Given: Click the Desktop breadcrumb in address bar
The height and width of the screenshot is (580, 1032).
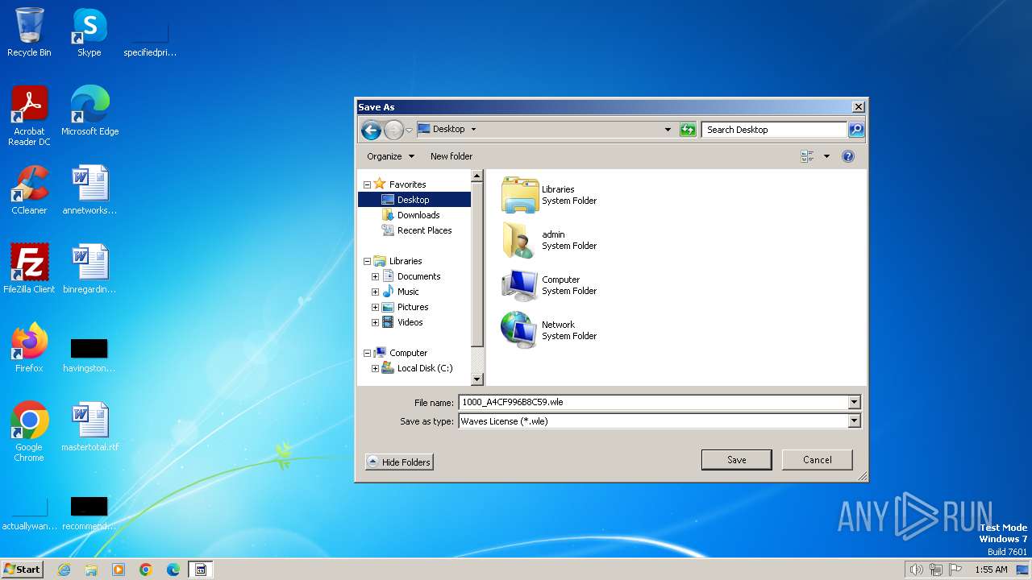Looking at the screenshot, I should pos(448,129).
